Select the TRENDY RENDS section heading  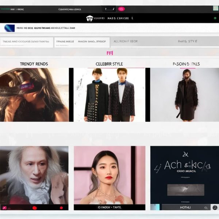click(34, 64)
